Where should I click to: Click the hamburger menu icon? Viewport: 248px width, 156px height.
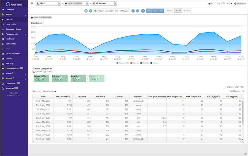tap(32, 4)
